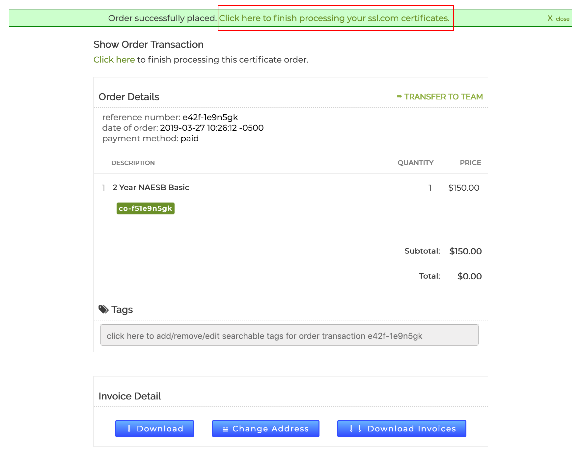Click the searchable tags input field

click(x=289, y=335)
